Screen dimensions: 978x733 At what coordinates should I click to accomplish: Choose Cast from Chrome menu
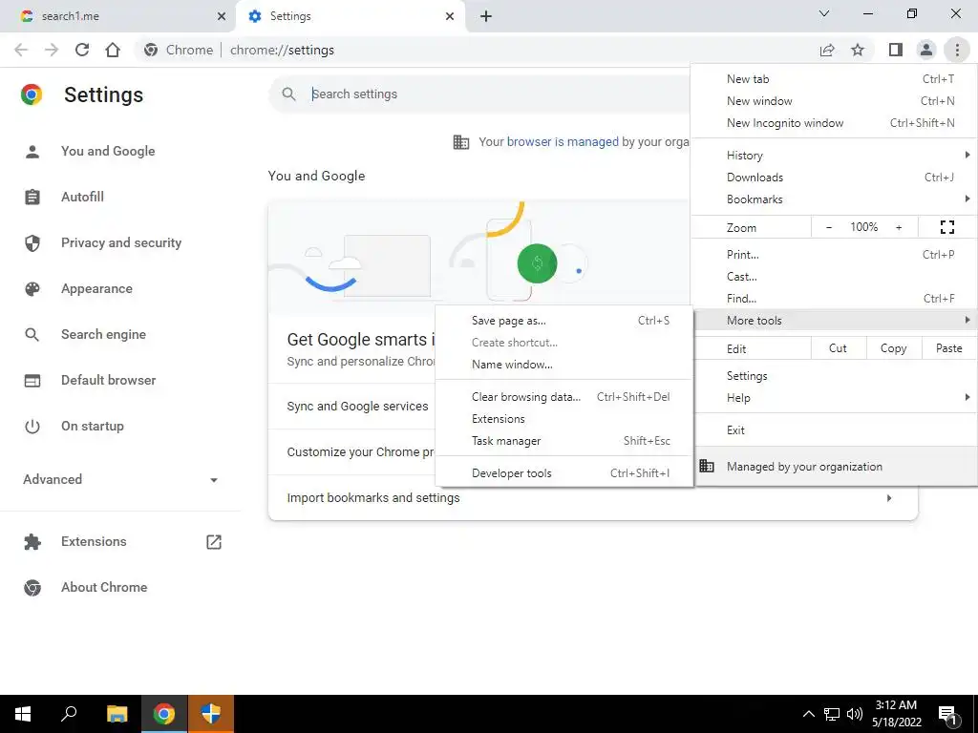click(x=834, y=277)
